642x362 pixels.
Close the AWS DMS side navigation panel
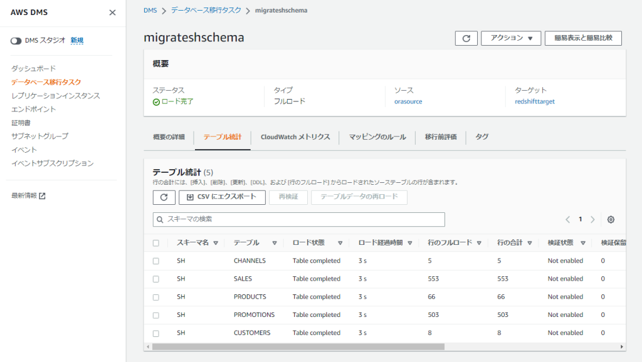pyautogui.click(x=112, y=13)
